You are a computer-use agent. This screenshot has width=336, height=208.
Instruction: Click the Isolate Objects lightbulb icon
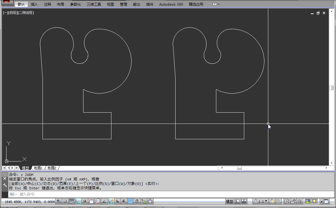(314, 201)
